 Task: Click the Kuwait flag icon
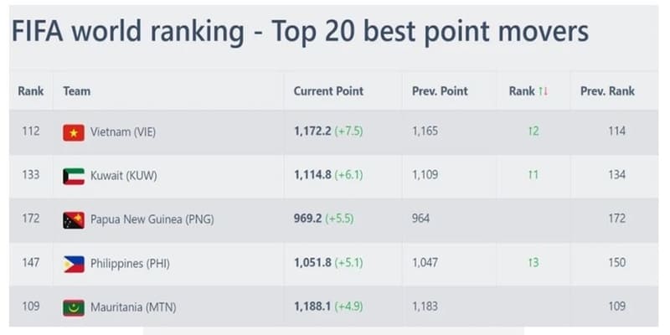click(74, 176)
